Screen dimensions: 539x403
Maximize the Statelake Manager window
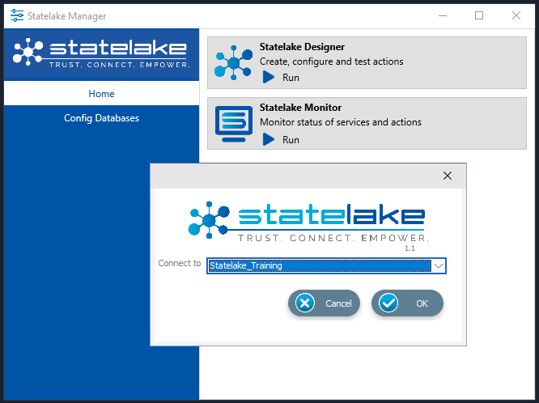pyautogui.click(x=479, y=15)
